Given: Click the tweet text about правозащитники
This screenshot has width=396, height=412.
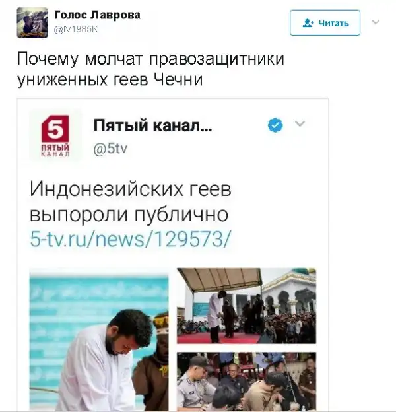Looking at the screenshot, I should (x=150, y=69).
